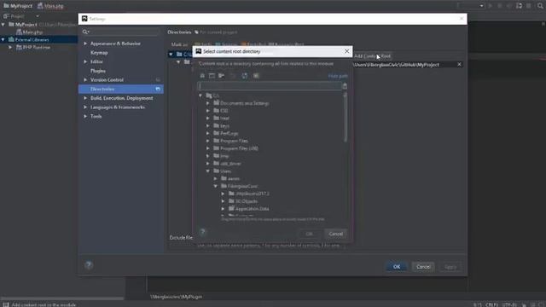
Task: Select the Directories settings page
Action: pyautogui.click(x=121, y=89)
